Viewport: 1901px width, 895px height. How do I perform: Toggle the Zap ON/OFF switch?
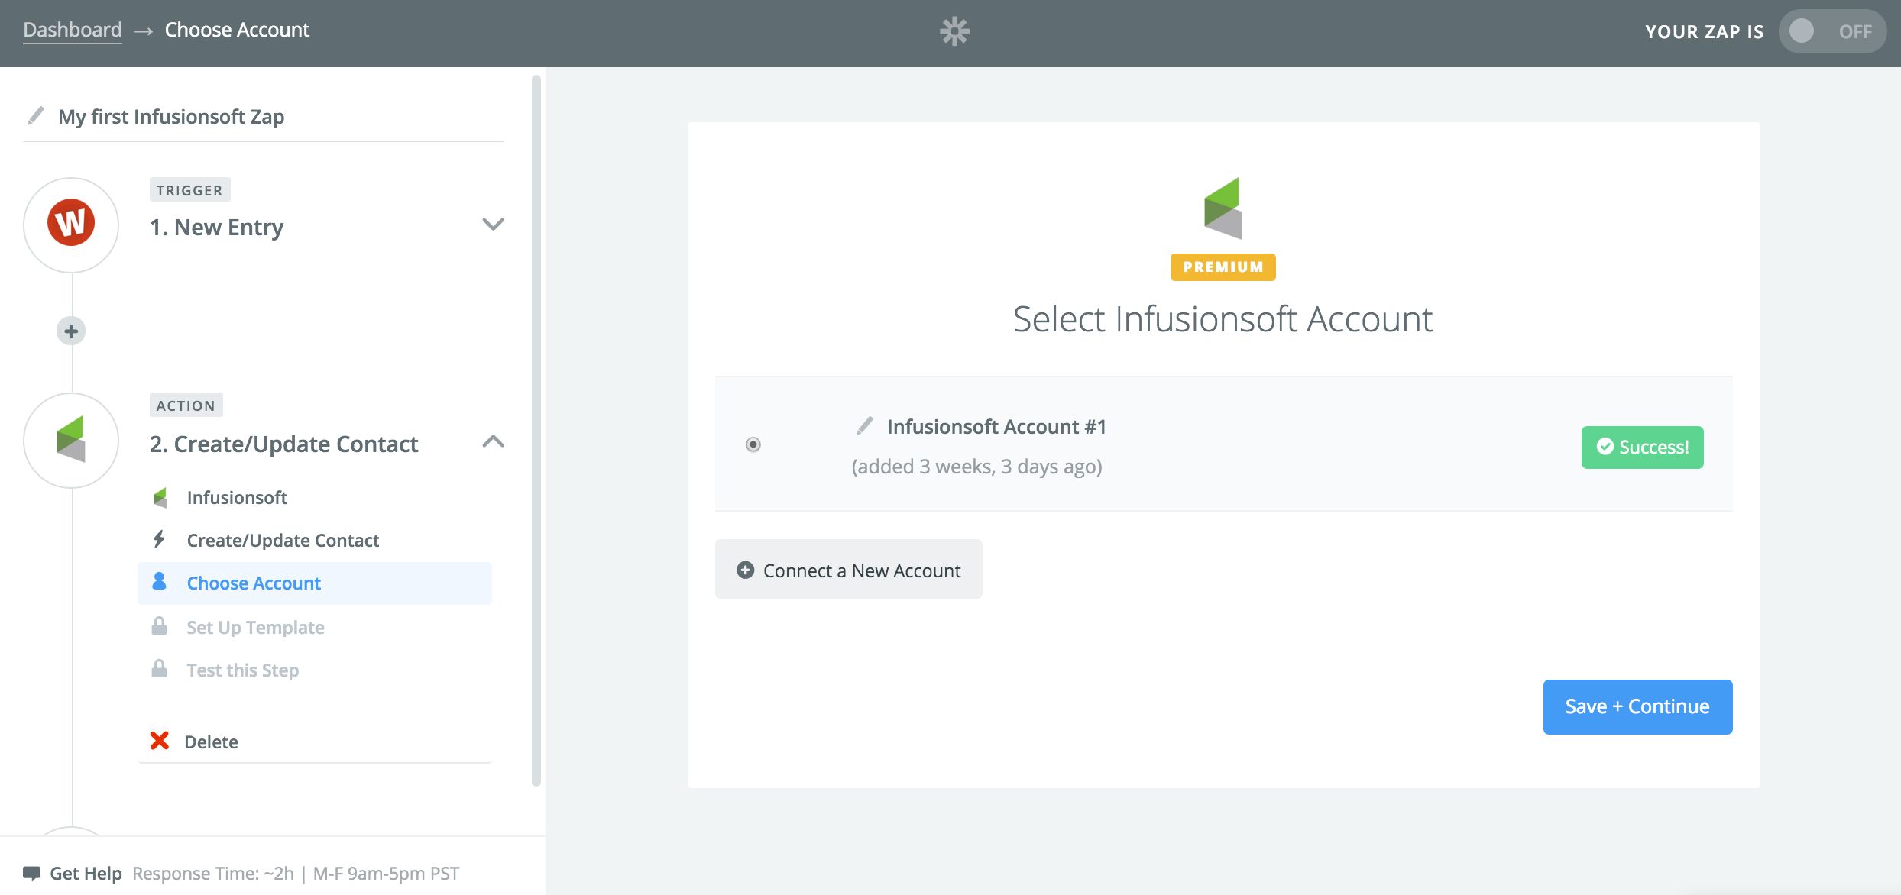pos(1831,31)
